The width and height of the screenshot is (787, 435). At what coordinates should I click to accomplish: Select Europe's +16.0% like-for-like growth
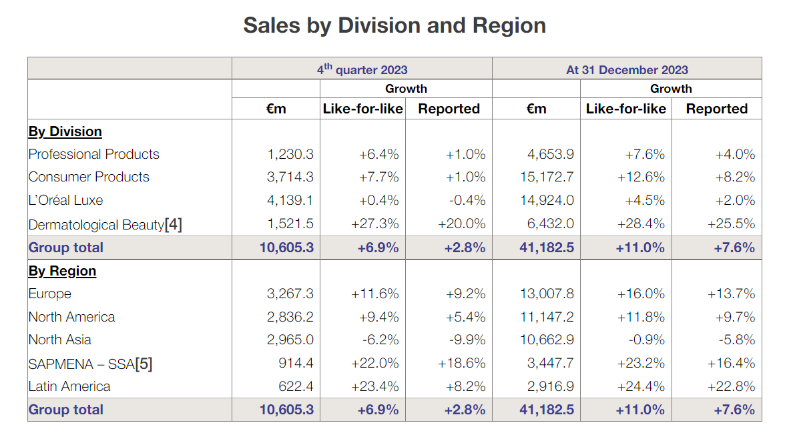click(641, 294)
